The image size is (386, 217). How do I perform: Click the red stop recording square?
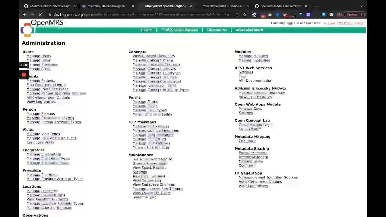click(x=24, y=75)
